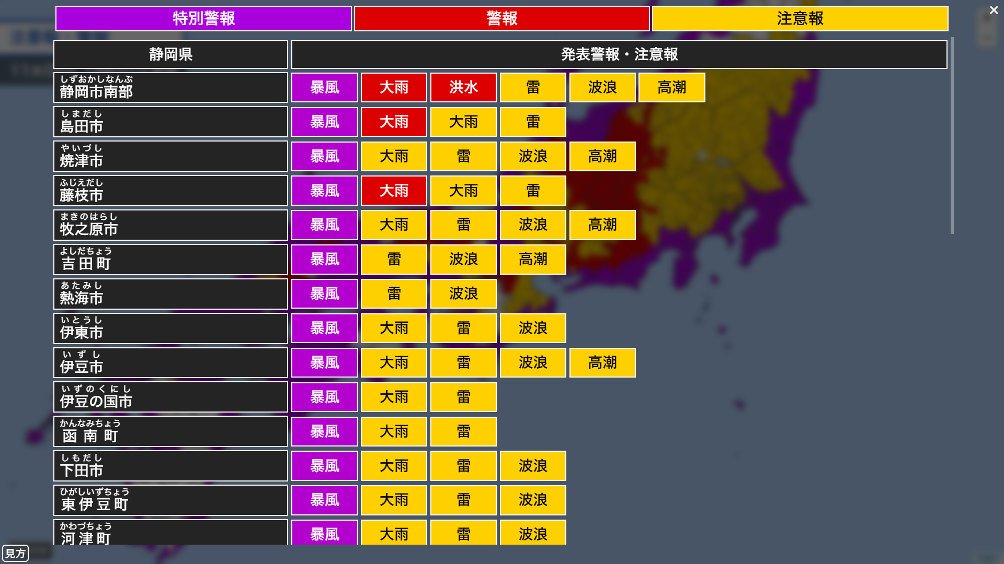Click 高潮 advisory tag for 静岡市南部

click(671, 87)
